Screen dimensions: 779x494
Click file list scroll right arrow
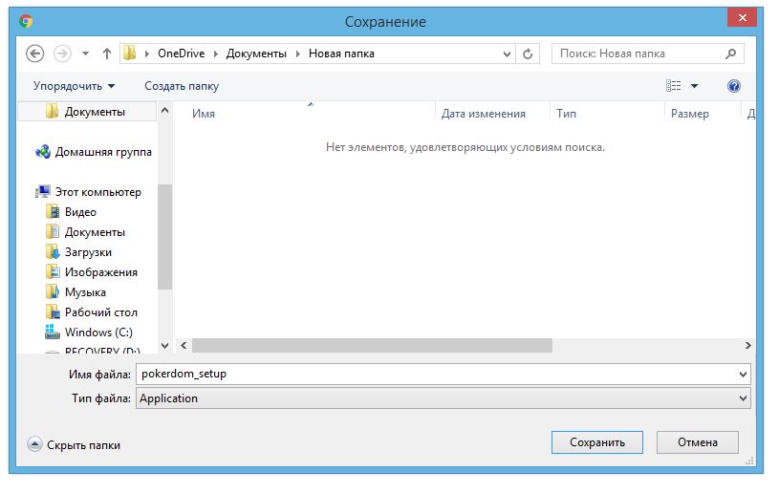(747, 346)
